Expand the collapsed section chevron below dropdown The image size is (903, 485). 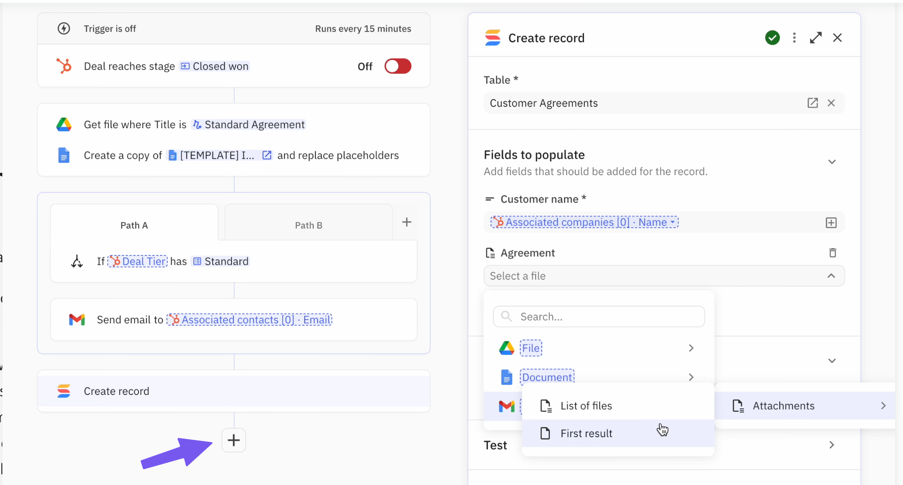[x=832, y=361]
